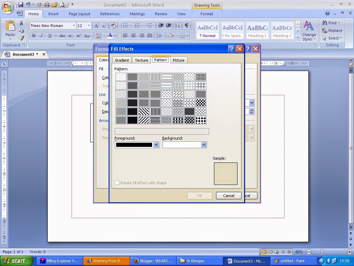Open Windows start menu

coord(16,261)
